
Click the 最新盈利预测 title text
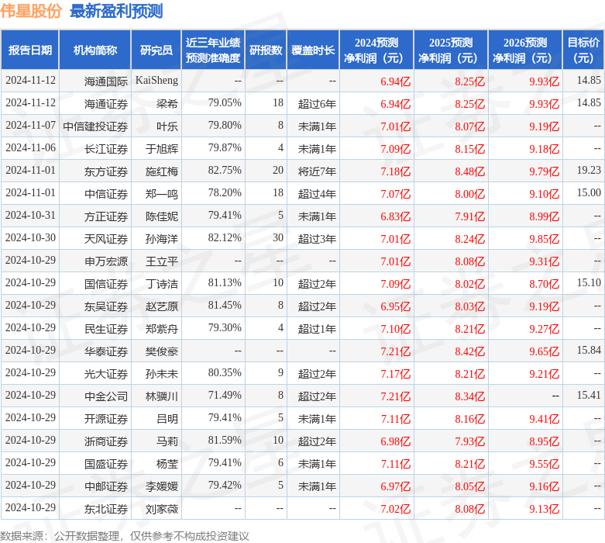(116, 11)
